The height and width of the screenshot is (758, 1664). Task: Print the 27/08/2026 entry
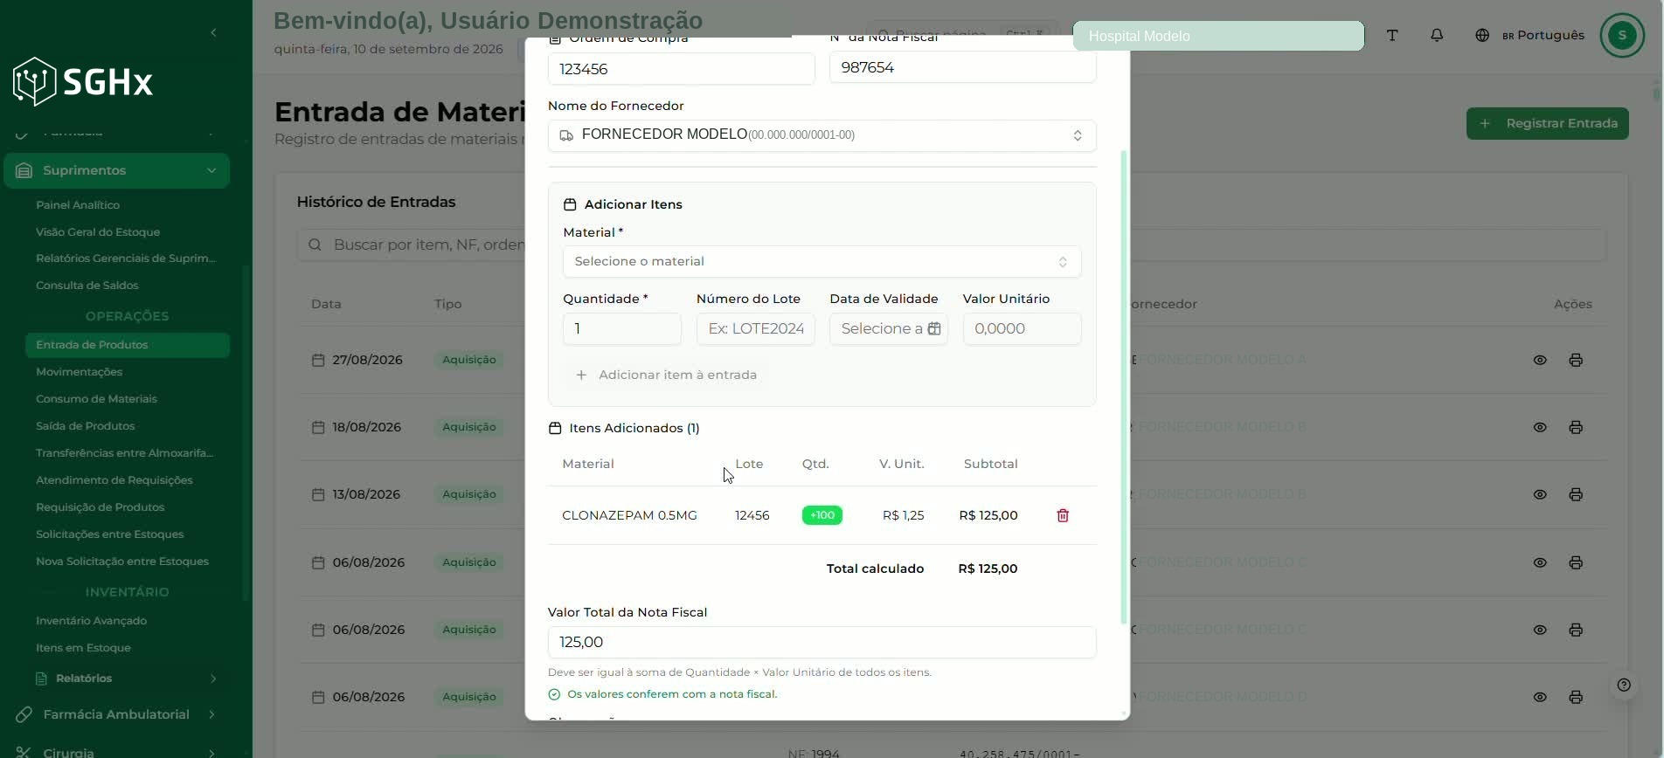[x=1576, y=360]
